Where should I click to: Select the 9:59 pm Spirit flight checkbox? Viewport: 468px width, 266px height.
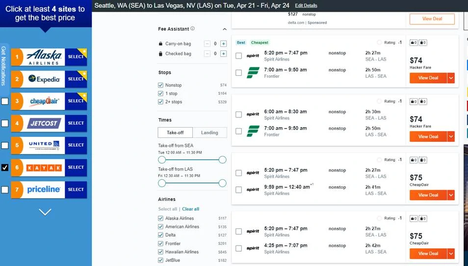point(238,190)
